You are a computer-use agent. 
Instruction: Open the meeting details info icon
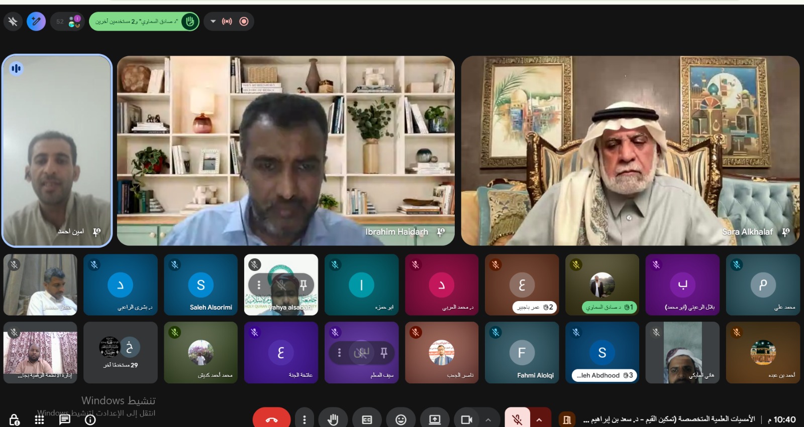coord(90,419)
